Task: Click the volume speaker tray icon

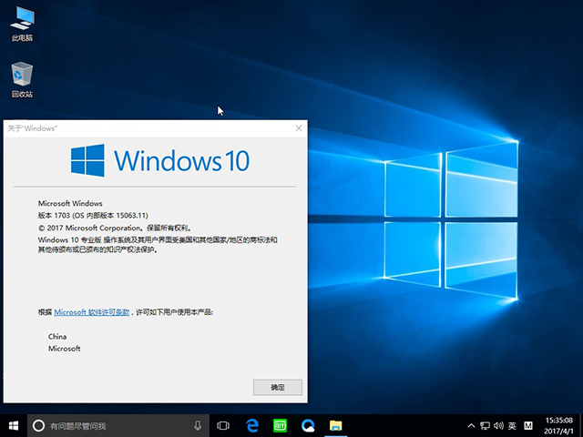Action: tap(497, 425)
